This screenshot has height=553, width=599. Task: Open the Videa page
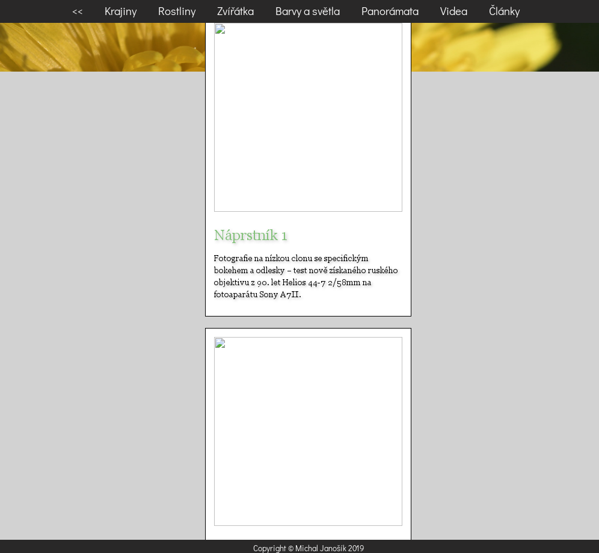coord(453,11)
